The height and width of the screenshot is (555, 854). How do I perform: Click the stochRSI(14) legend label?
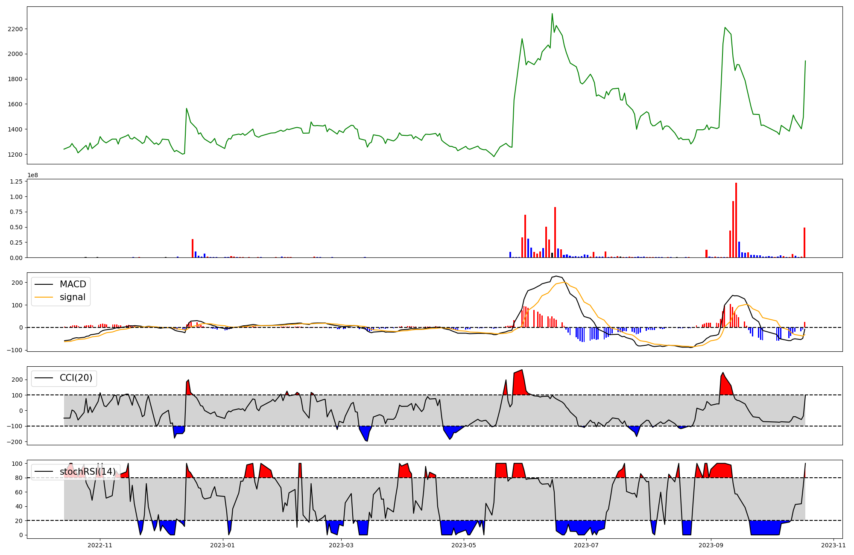[88, 472]
